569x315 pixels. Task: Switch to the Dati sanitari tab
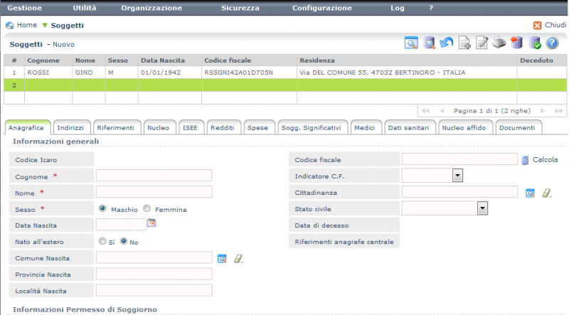point(408,127)
